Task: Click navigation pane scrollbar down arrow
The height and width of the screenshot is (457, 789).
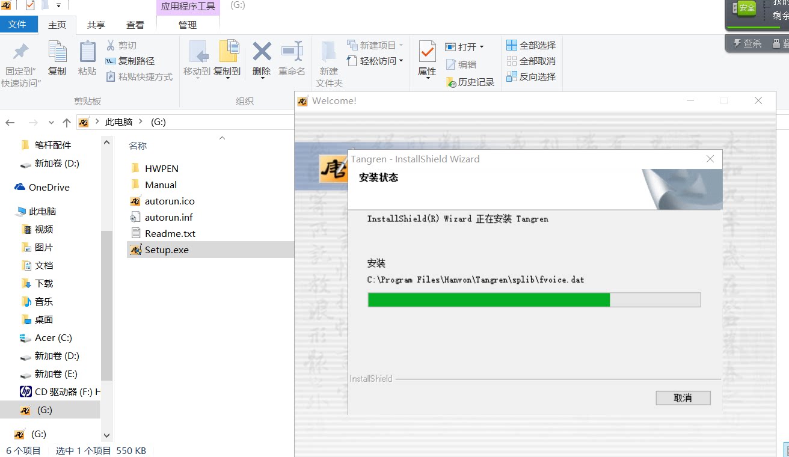Action: 107,435
